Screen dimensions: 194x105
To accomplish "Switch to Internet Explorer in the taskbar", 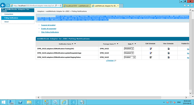I will [64, 102].
